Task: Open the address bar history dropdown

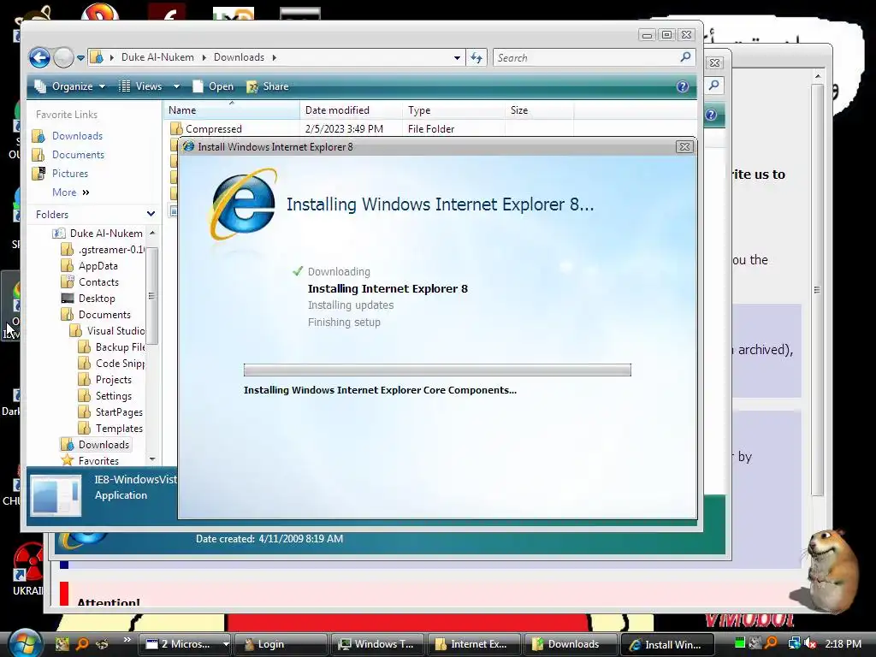Action: (457, 57)
